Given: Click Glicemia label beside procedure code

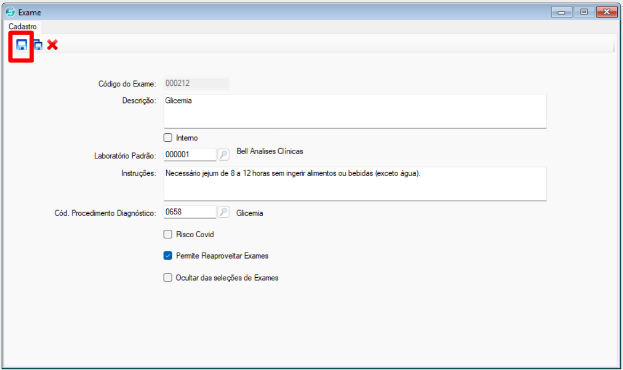Looking at the screenshot, I should [x=249, y=213].
